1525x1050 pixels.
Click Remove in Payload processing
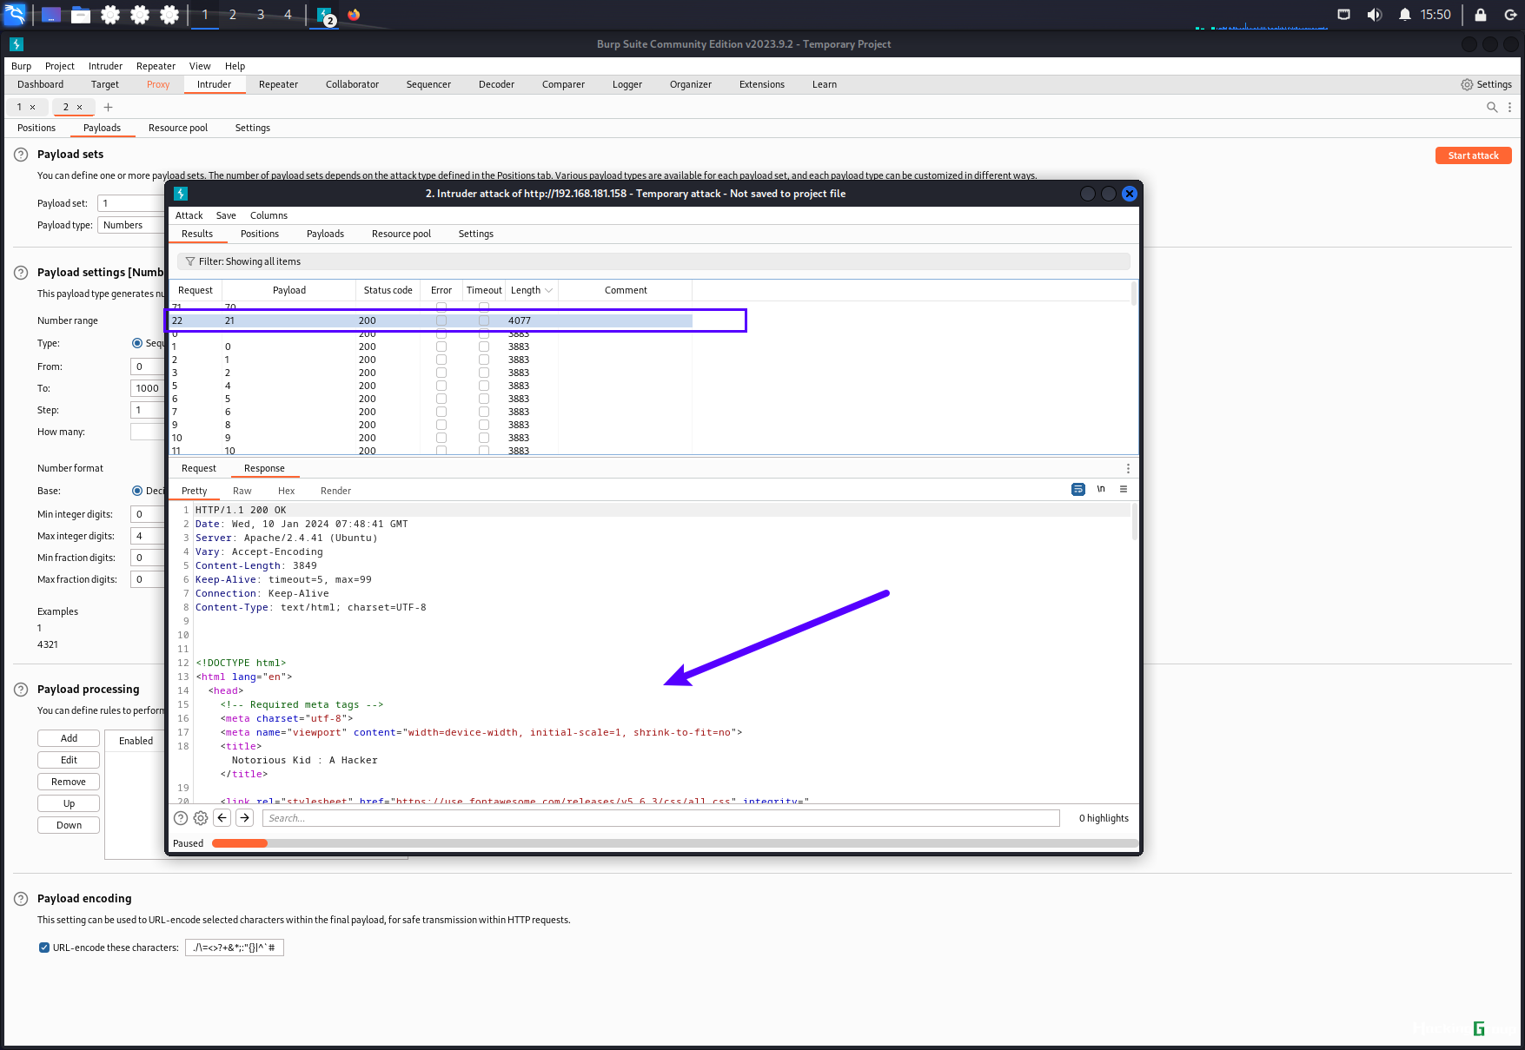pyautogui.click(x=69, y=782)
